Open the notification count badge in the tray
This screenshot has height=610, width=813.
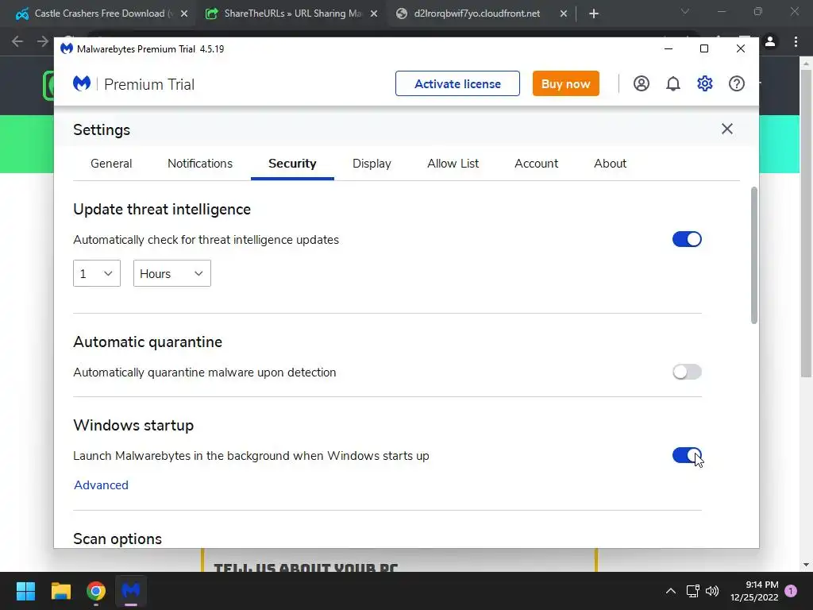click(x=791, y=591)
